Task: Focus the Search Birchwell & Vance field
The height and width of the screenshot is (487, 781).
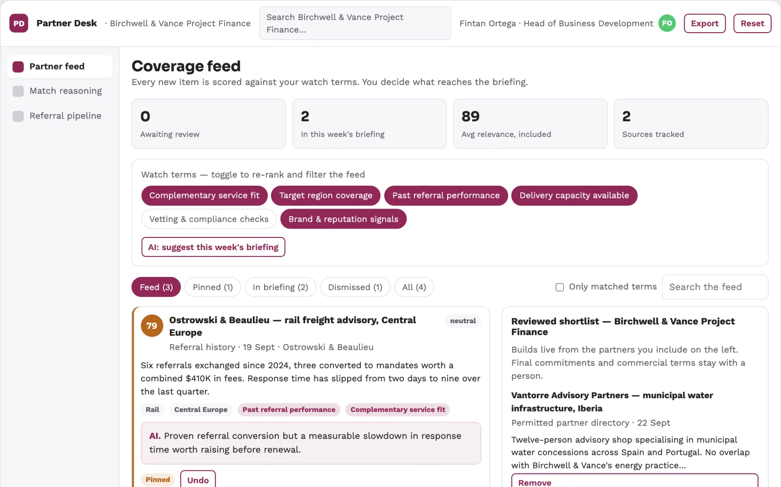Action: click(x=355, y=23)
